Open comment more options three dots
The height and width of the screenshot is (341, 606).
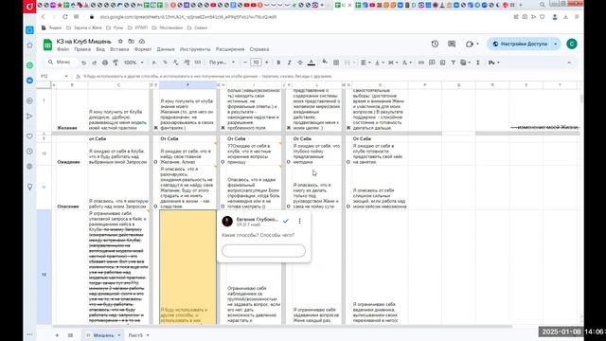click(x=299, y=221)
